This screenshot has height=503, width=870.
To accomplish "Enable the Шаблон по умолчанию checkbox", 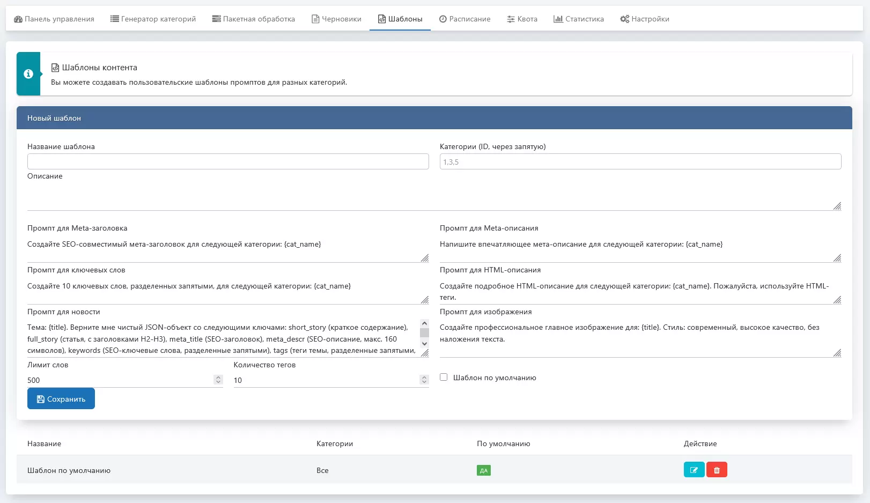I will pos(444,377).
